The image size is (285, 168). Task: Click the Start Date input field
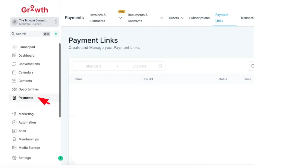pos(93,66)
